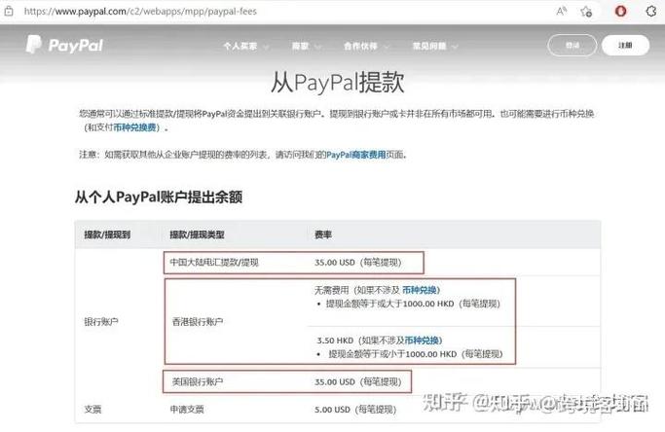Expand chevron next to 常见问题

coord(455,47)
